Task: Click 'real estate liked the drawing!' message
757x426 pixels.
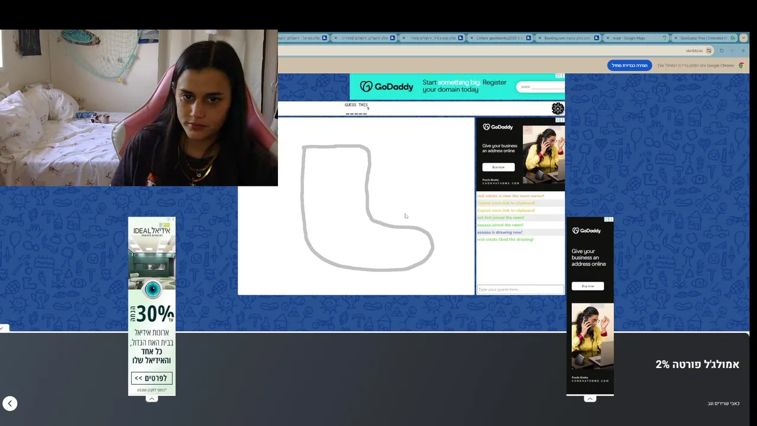Action: click(505, 240)
